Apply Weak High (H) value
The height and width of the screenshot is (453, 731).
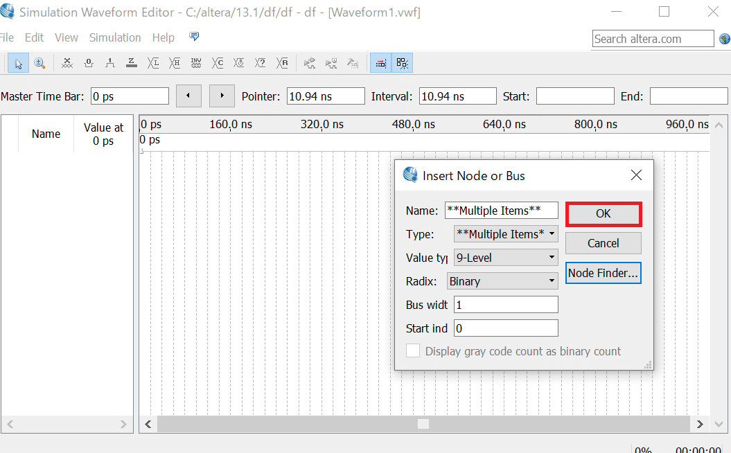pos(175,64)
